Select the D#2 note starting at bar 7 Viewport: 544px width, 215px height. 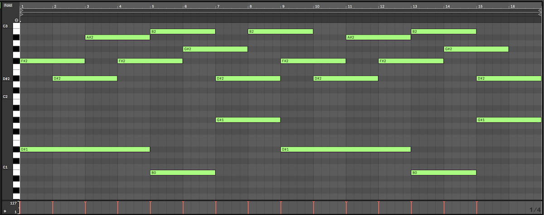pos(248,78)
